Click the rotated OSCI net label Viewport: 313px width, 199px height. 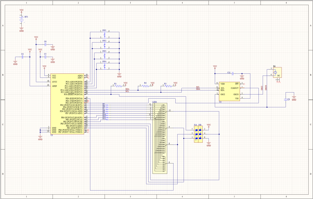tap(262, 88)
